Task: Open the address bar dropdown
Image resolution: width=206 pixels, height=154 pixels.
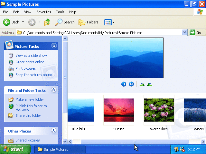Action: pos(184,32)
